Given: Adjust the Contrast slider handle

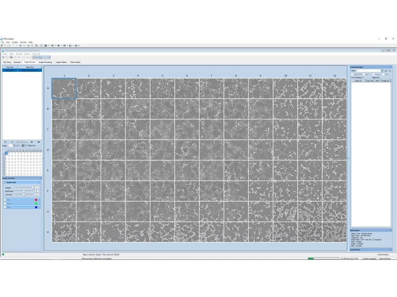Looking at the screenshot, I should tap(24, 195).
